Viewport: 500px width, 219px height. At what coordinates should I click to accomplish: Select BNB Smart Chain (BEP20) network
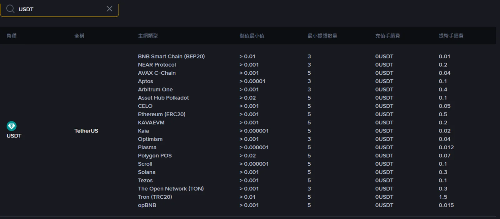(x=171, y=57)
